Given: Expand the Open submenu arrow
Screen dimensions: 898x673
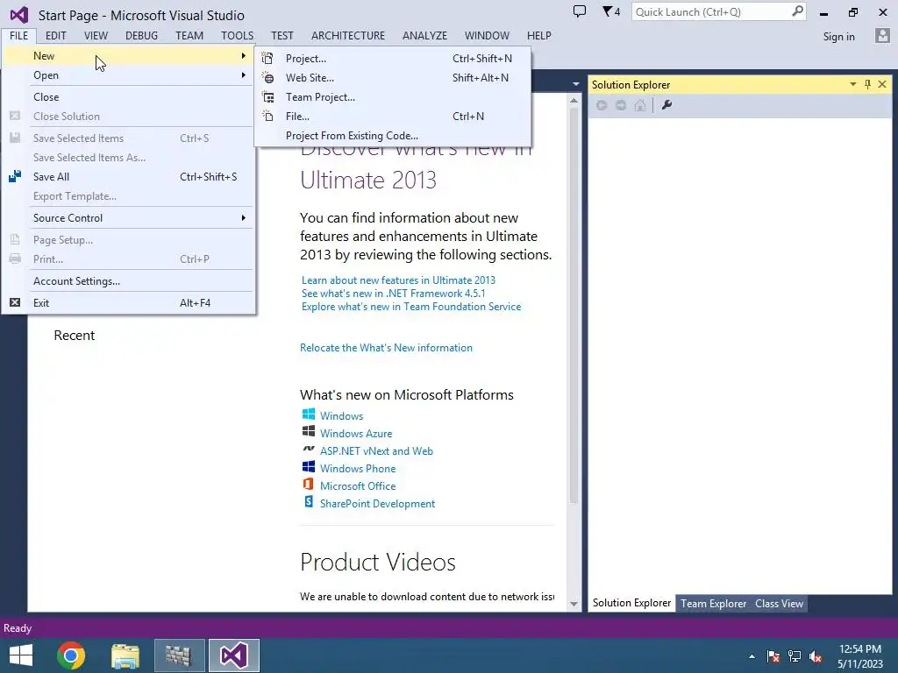Looking at the screenshot, I should [x=244, y=75].
